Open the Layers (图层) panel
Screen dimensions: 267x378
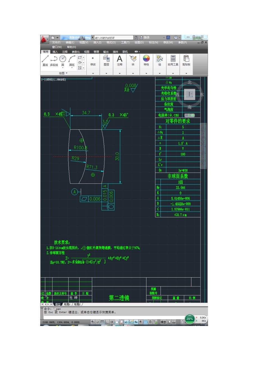tap(106, 60)
